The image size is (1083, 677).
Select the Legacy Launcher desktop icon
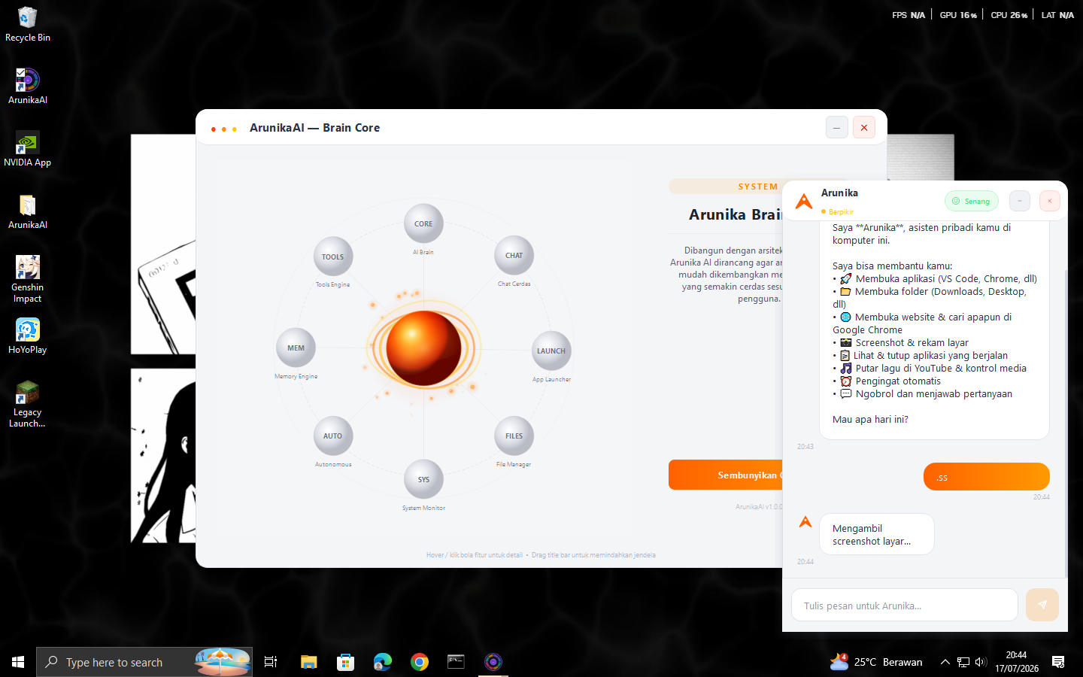coord(28,404)
